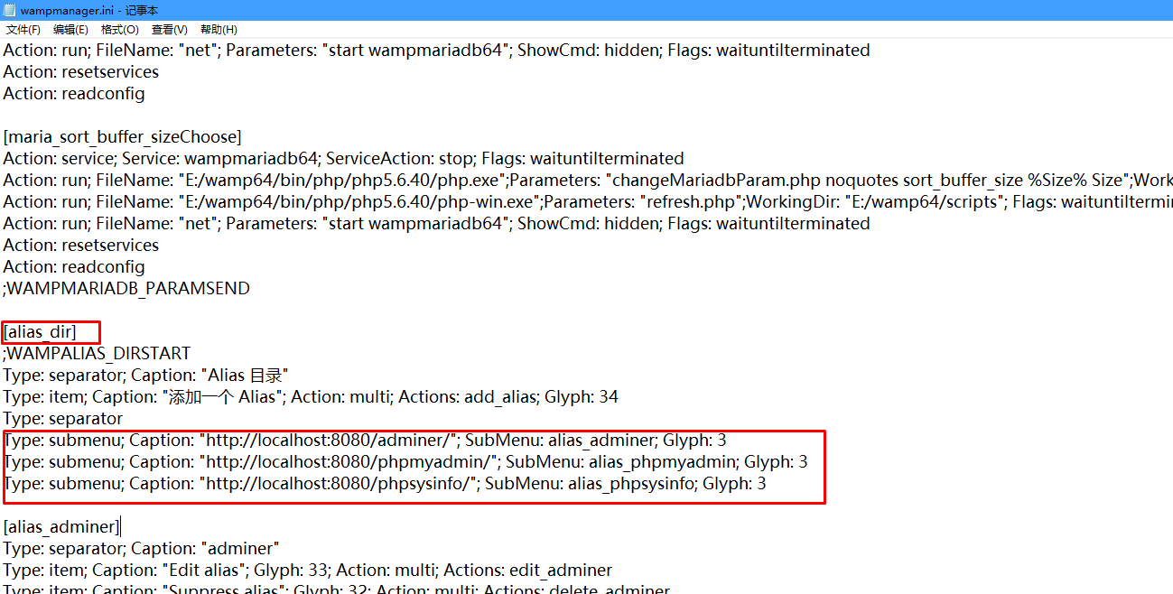
Task: Click the "Edit alias" item line
Action: [x=308, y=571]
